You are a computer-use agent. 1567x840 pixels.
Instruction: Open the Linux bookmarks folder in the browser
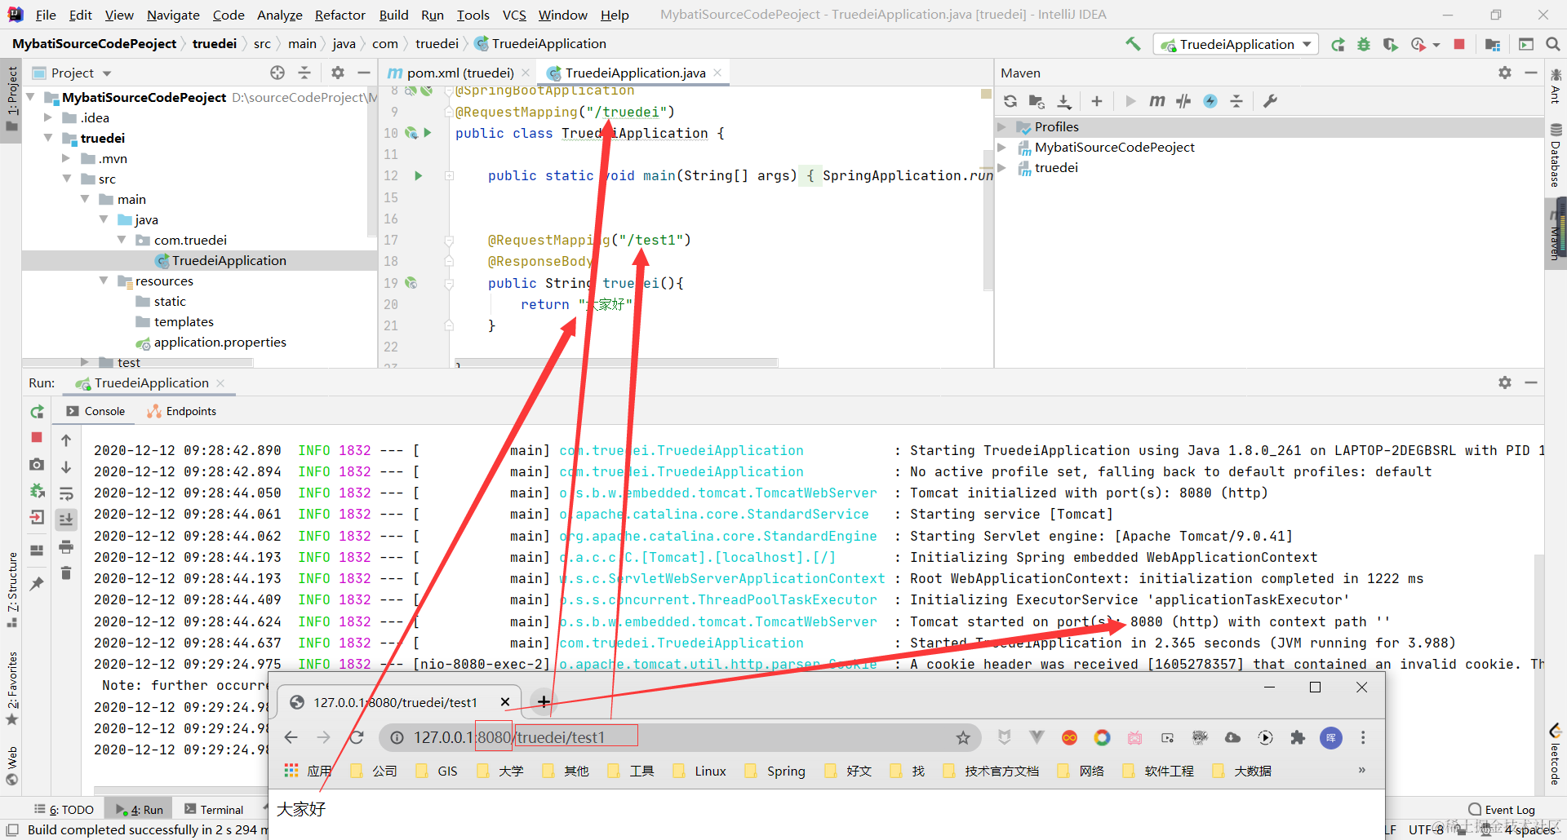click(x=699, y=771)
